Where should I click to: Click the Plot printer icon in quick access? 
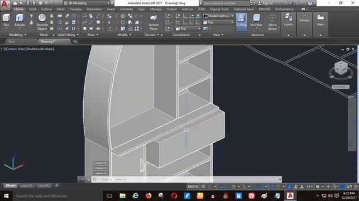point(40,3)
